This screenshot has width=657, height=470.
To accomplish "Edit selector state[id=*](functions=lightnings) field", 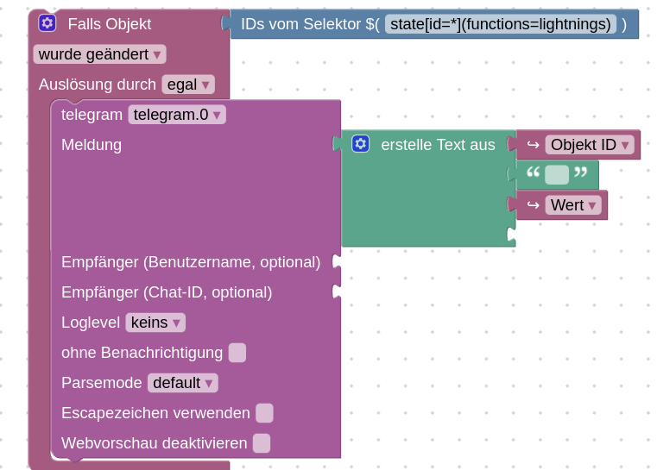I will 501,24.
